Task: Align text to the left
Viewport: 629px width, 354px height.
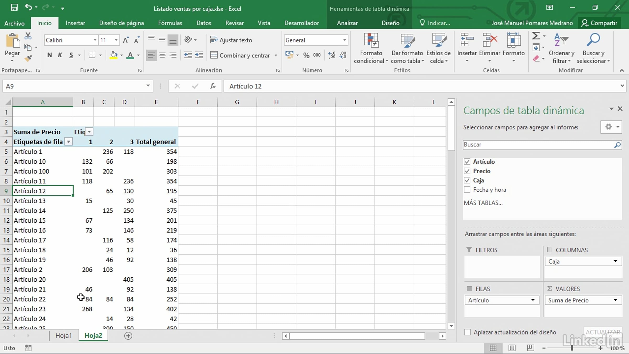Action: (x=151, y=55)
